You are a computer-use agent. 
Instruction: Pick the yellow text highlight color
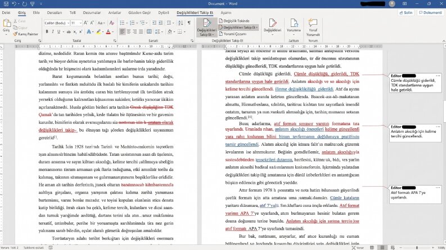[x=98, y=32]
